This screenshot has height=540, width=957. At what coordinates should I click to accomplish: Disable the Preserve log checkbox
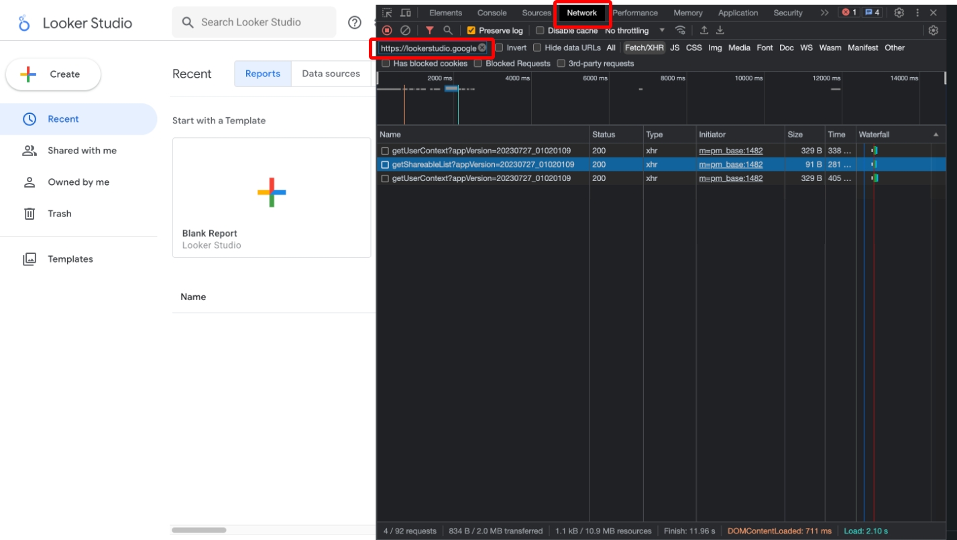tap(471, 31)
